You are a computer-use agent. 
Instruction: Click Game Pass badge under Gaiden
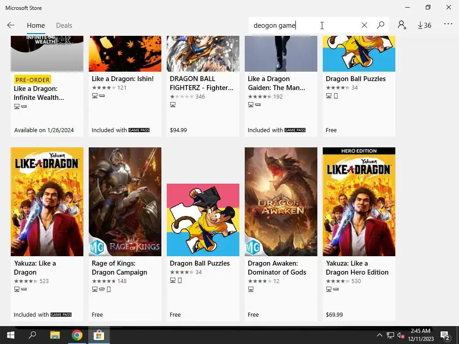[x=295, y=130]
